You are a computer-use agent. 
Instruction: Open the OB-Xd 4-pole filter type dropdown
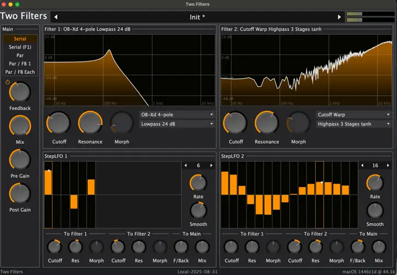pyautogui.click(x=177, y=115)
